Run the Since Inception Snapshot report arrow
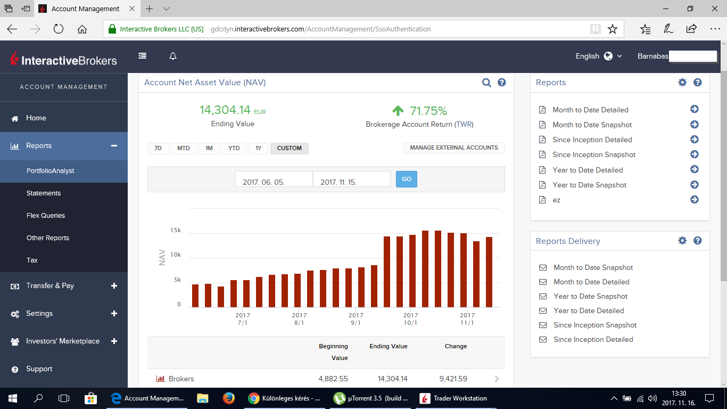The image size is (727, 409). tap(695, 154)
